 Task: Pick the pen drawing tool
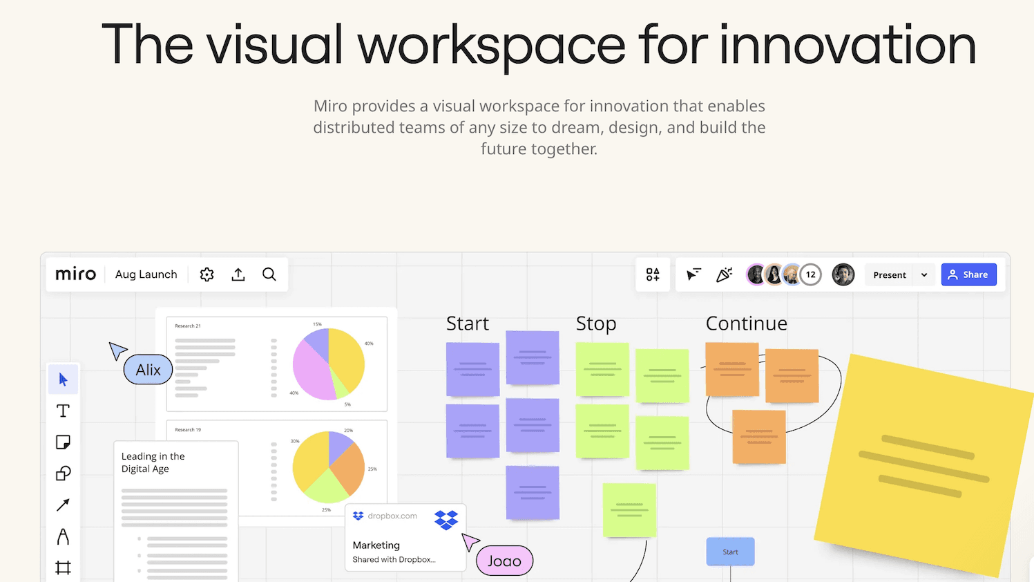pos(63,536)
